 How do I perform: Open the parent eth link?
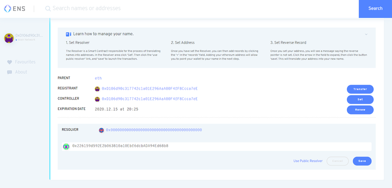pos(98,78)
